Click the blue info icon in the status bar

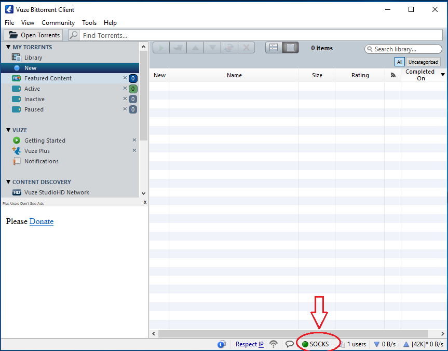[x=222, y=344]
